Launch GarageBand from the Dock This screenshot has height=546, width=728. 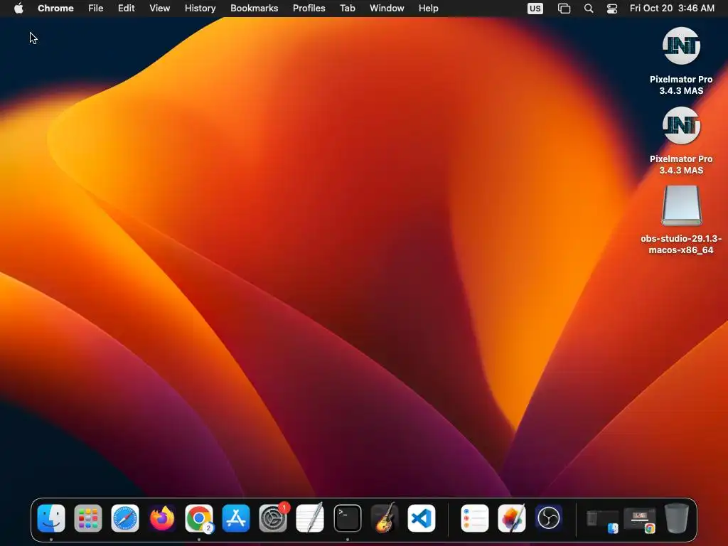click(385, 518)
